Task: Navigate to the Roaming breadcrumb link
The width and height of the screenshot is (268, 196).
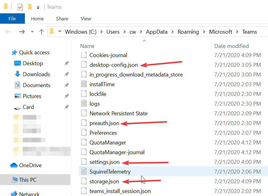Action: tap(188, 32)
